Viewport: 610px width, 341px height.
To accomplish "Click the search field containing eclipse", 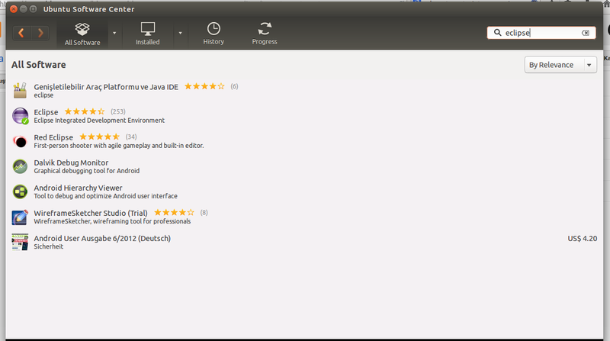I will click(541, 33).
